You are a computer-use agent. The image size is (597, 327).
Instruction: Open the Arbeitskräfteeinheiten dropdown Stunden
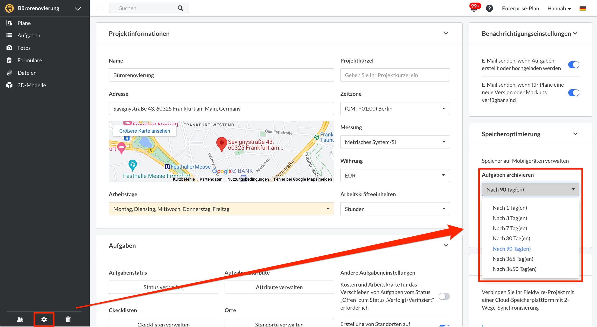tap(395, 209)
